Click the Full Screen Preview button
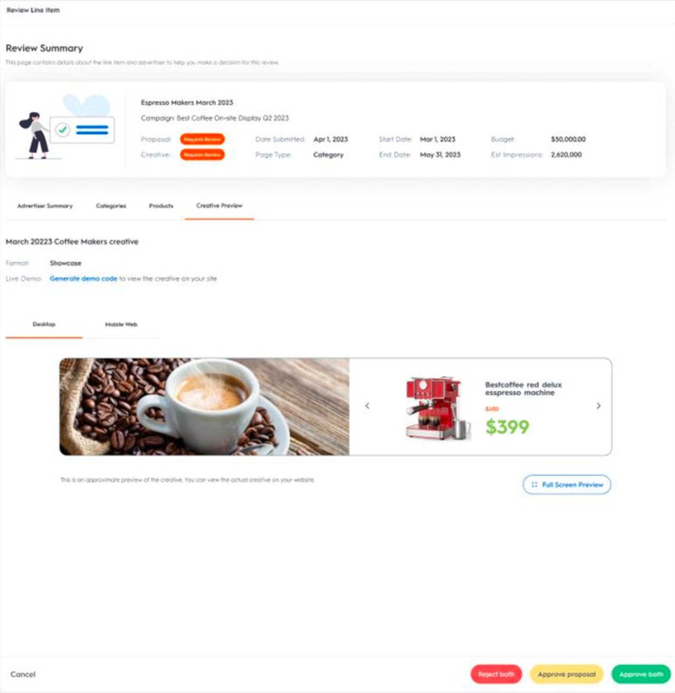Viewport: 675px width, 693px height. (567, 485)
